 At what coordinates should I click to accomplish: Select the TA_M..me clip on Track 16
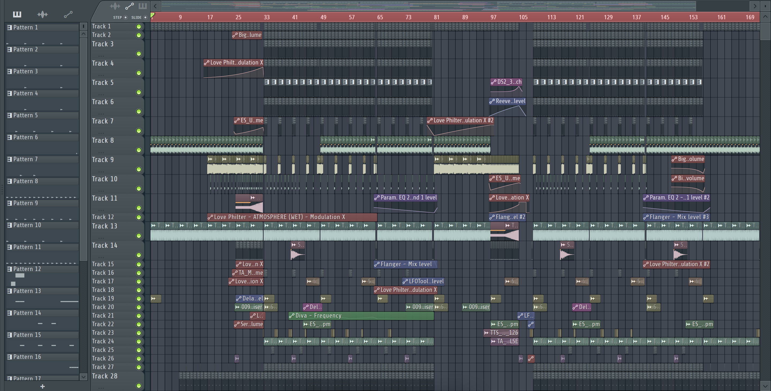pyautogui.click(x=248, y=273)
